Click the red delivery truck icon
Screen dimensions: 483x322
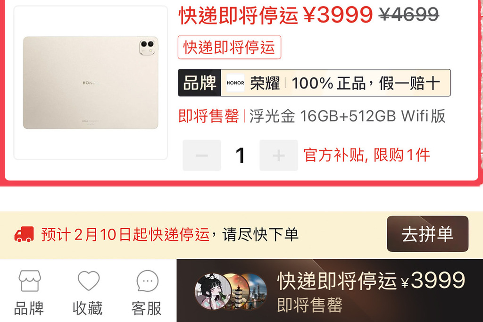click(24, 235)
